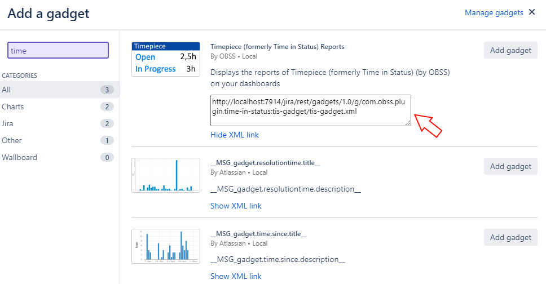
Task: Click the Timepiece gadget thumbnail
Action: [166, 59]
